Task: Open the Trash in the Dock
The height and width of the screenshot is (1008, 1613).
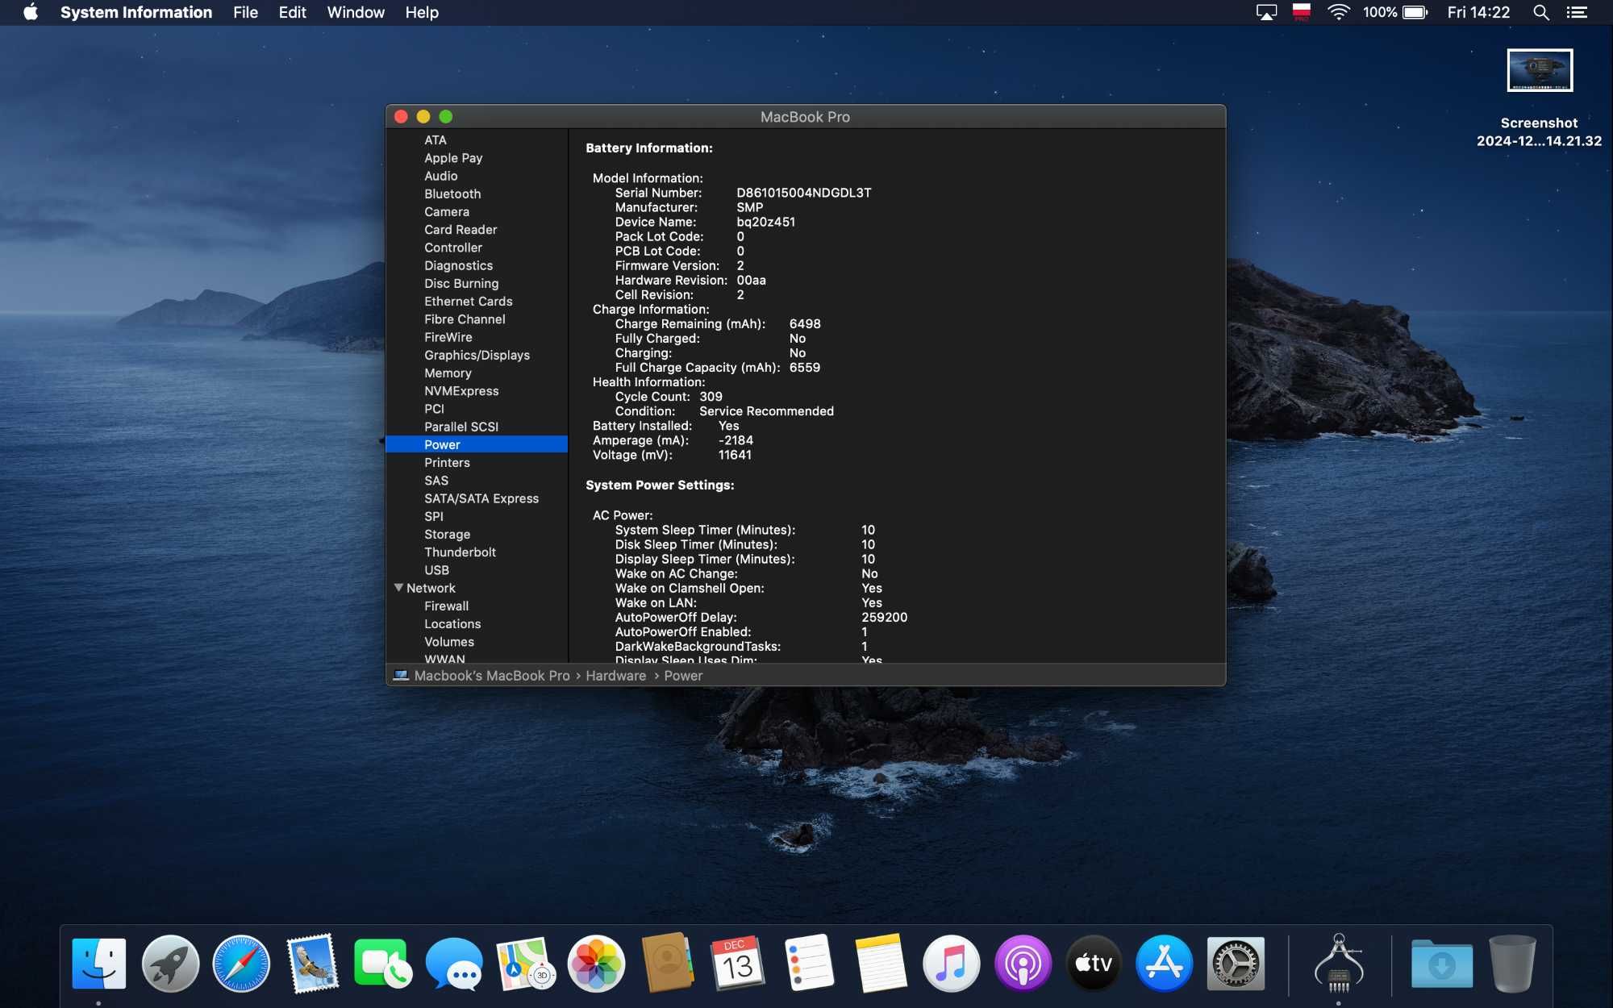Action: coord(1512,964)
